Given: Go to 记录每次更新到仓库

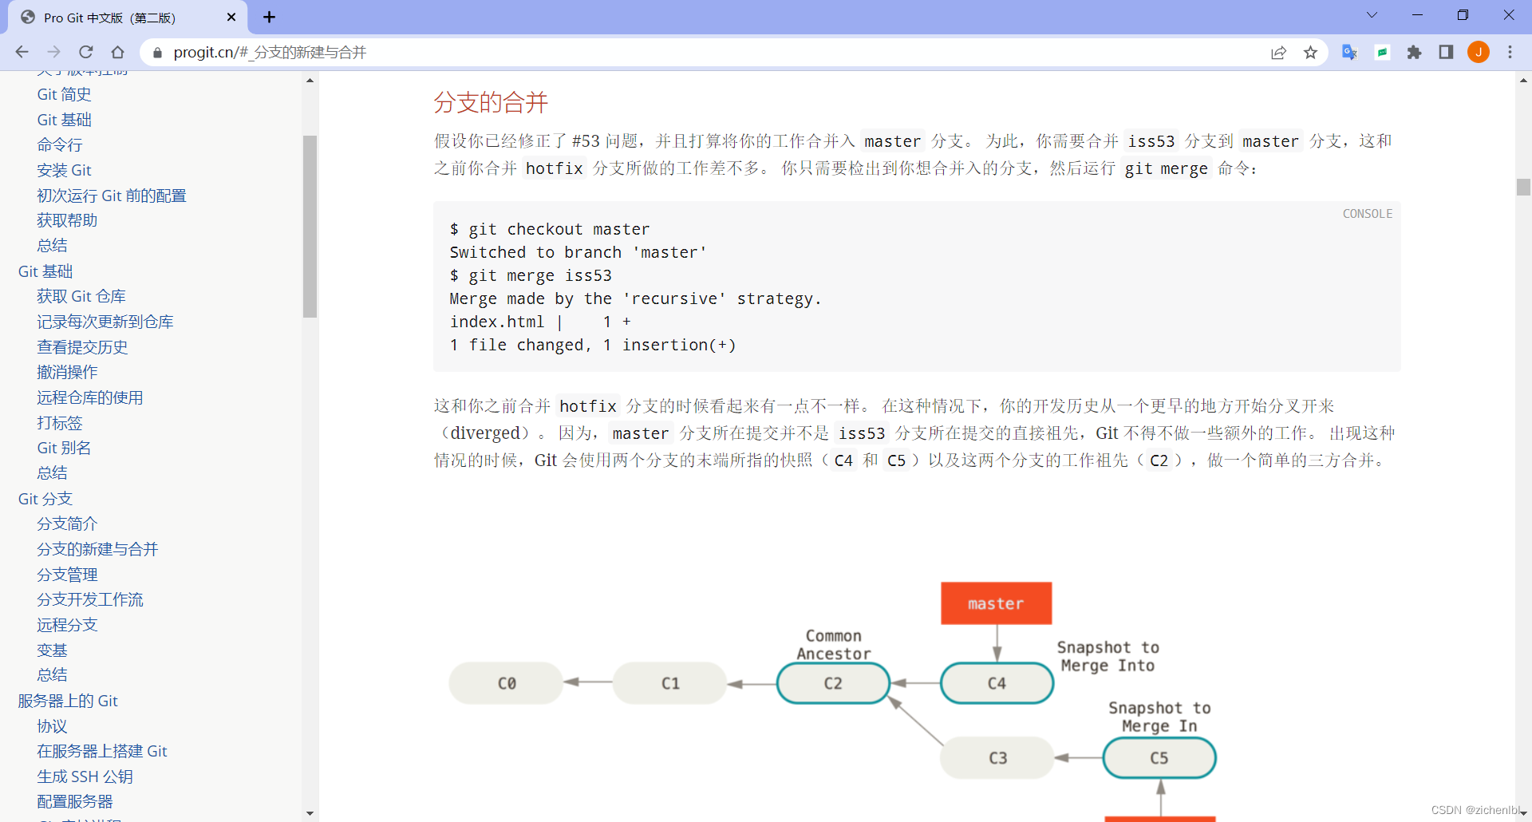Looking at the screenshot, I should 105,322.
